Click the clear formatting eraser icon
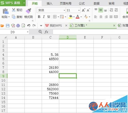The image size is (128, 113). tap(86, 17)
